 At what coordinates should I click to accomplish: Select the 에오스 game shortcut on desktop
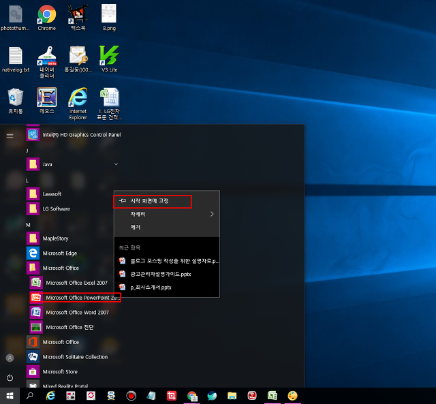pos(47,101)
